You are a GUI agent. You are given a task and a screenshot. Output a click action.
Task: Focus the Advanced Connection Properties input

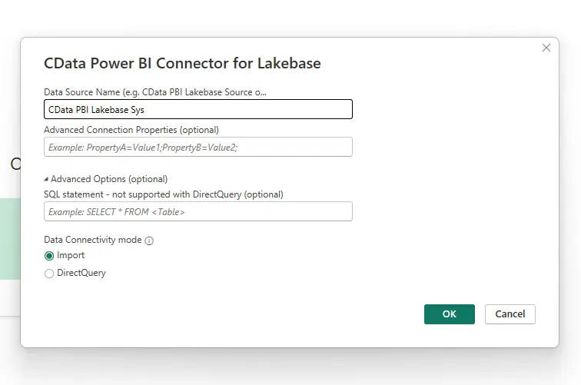(x=198, y=147)
